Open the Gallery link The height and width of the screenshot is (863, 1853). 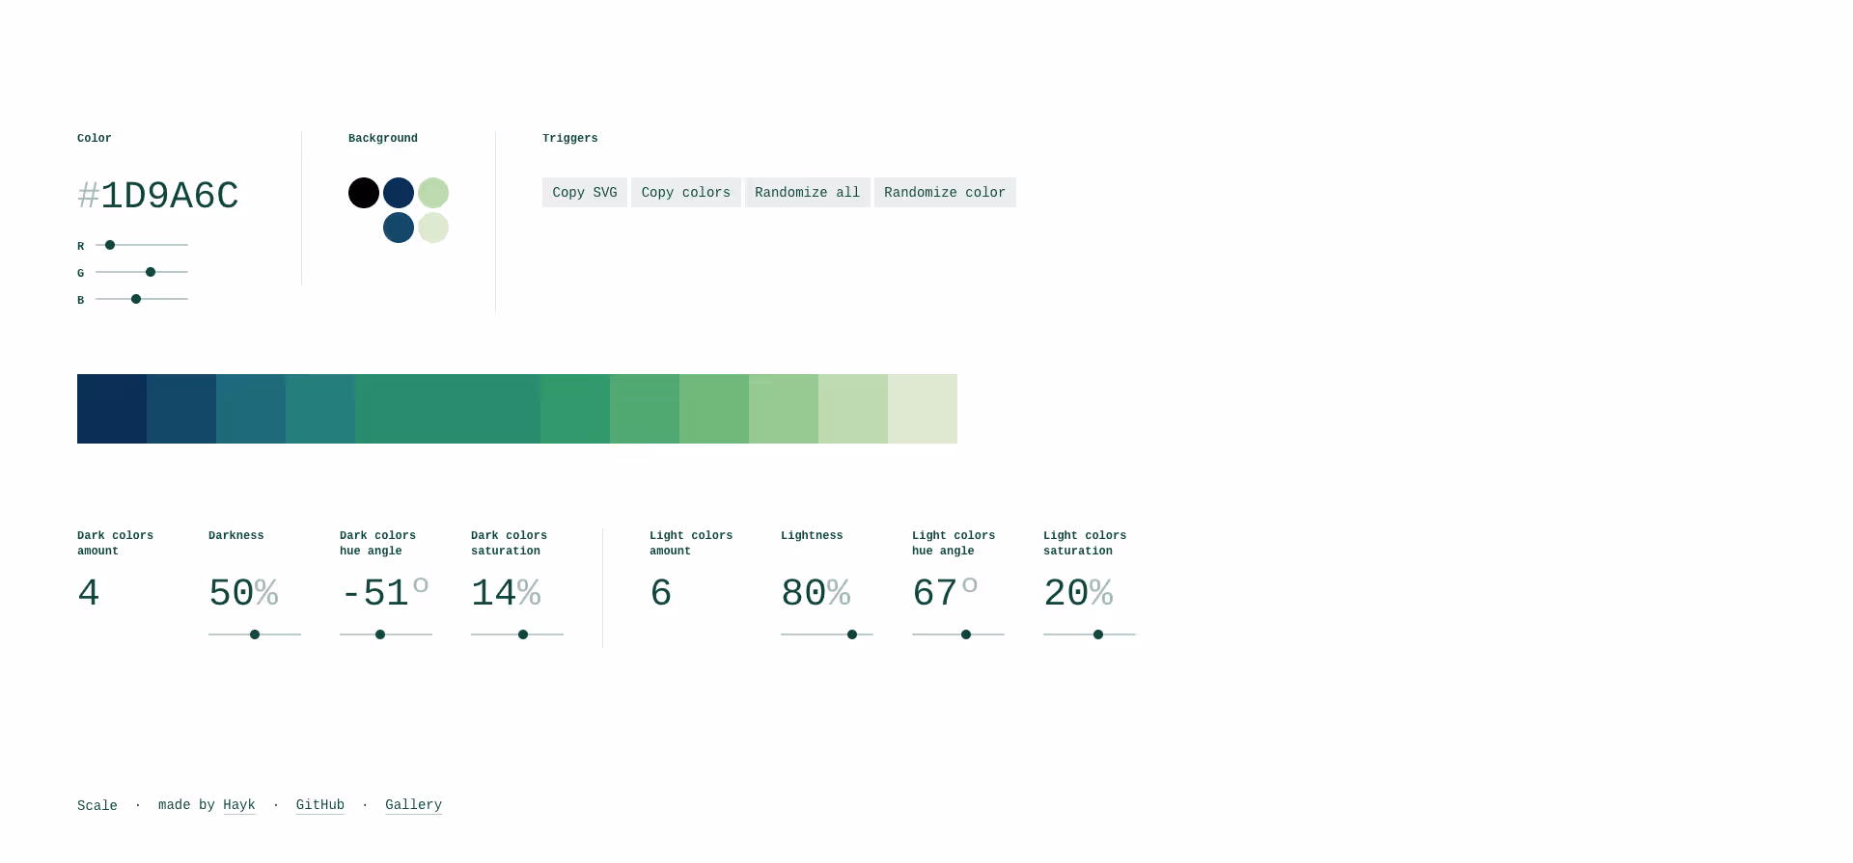pos(413,805)
